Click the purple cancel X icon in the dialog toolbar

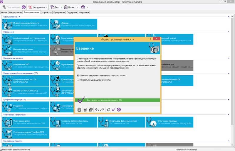(119, 110)
